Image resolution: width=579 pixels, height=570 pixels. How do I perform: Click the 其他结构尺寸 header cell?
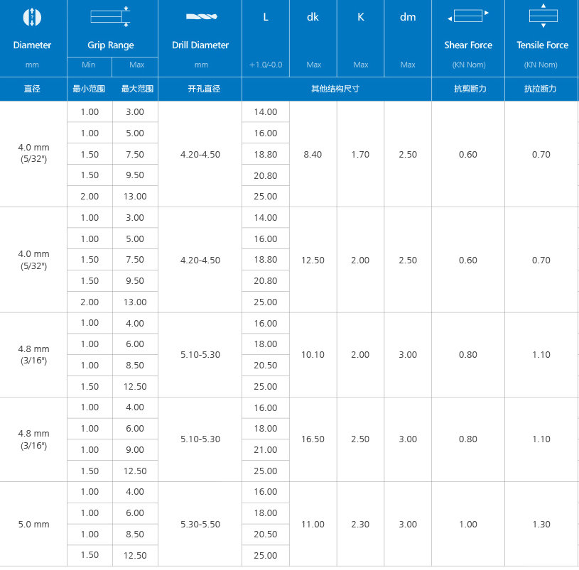point(336,89)
